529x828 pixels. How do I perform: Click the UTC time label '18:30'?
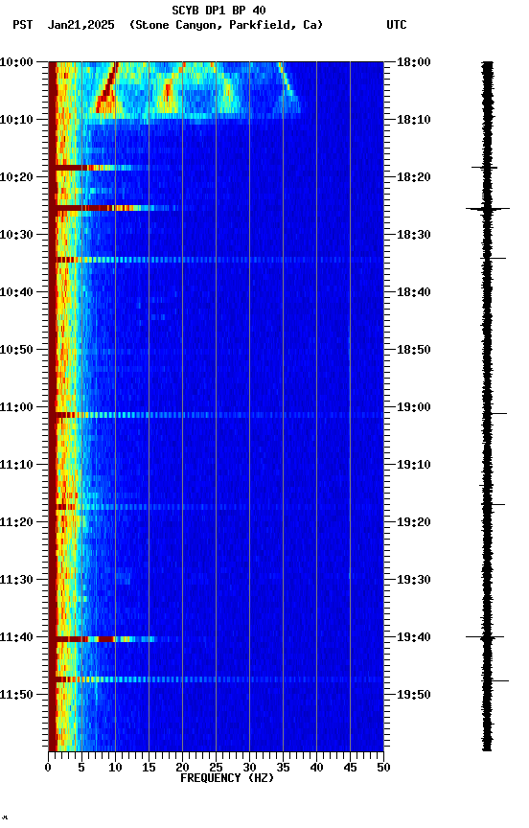(414, 235)
